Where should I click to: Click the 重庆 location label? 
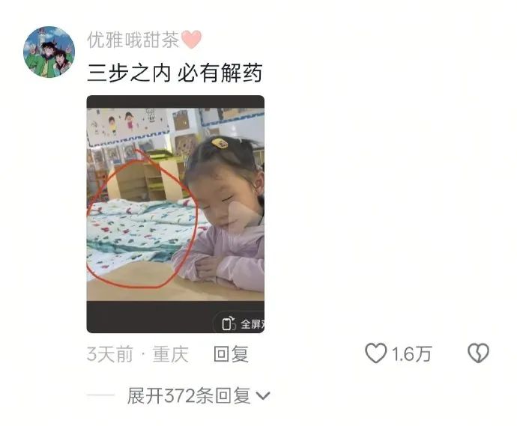(x=171, y=354)
